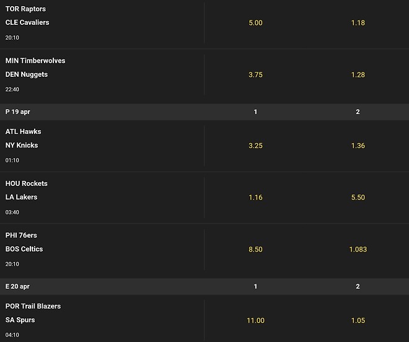Pick 1.28 odds on DEN Nuggets

click(358, 75)
